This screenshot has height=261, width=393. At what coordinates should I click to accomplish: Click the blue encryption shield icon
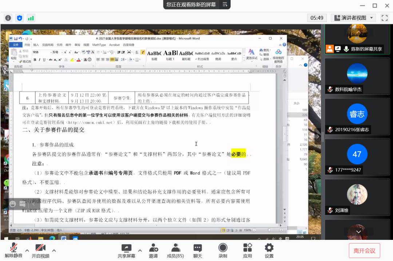pos(20,18)
